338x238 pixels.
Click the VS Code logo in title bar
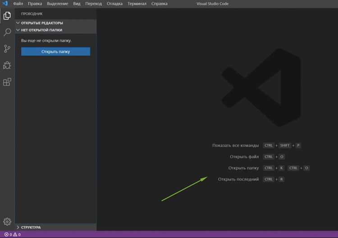pyautogui.click(x=5, y=4)
